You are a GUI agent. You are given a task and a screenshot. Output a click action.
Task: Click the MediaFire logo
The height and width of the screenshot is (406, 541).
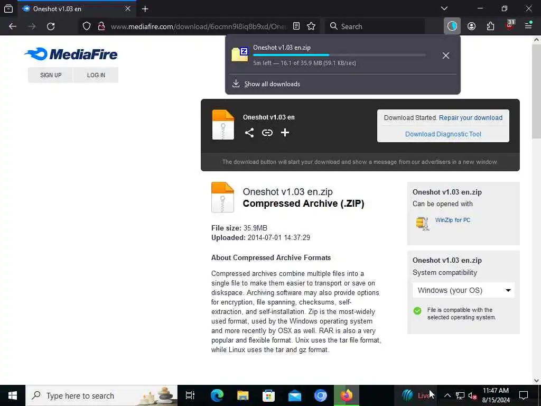coord(71,54)
